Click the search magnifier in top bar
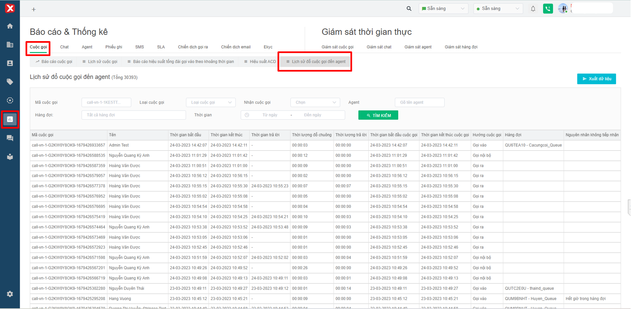This screenshot has height=309, width=632. (409, 9)
